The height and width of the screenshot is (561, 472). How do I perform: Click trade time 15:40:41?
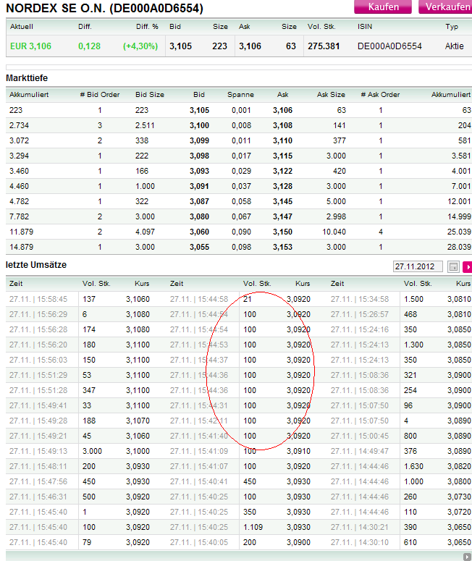199,481
